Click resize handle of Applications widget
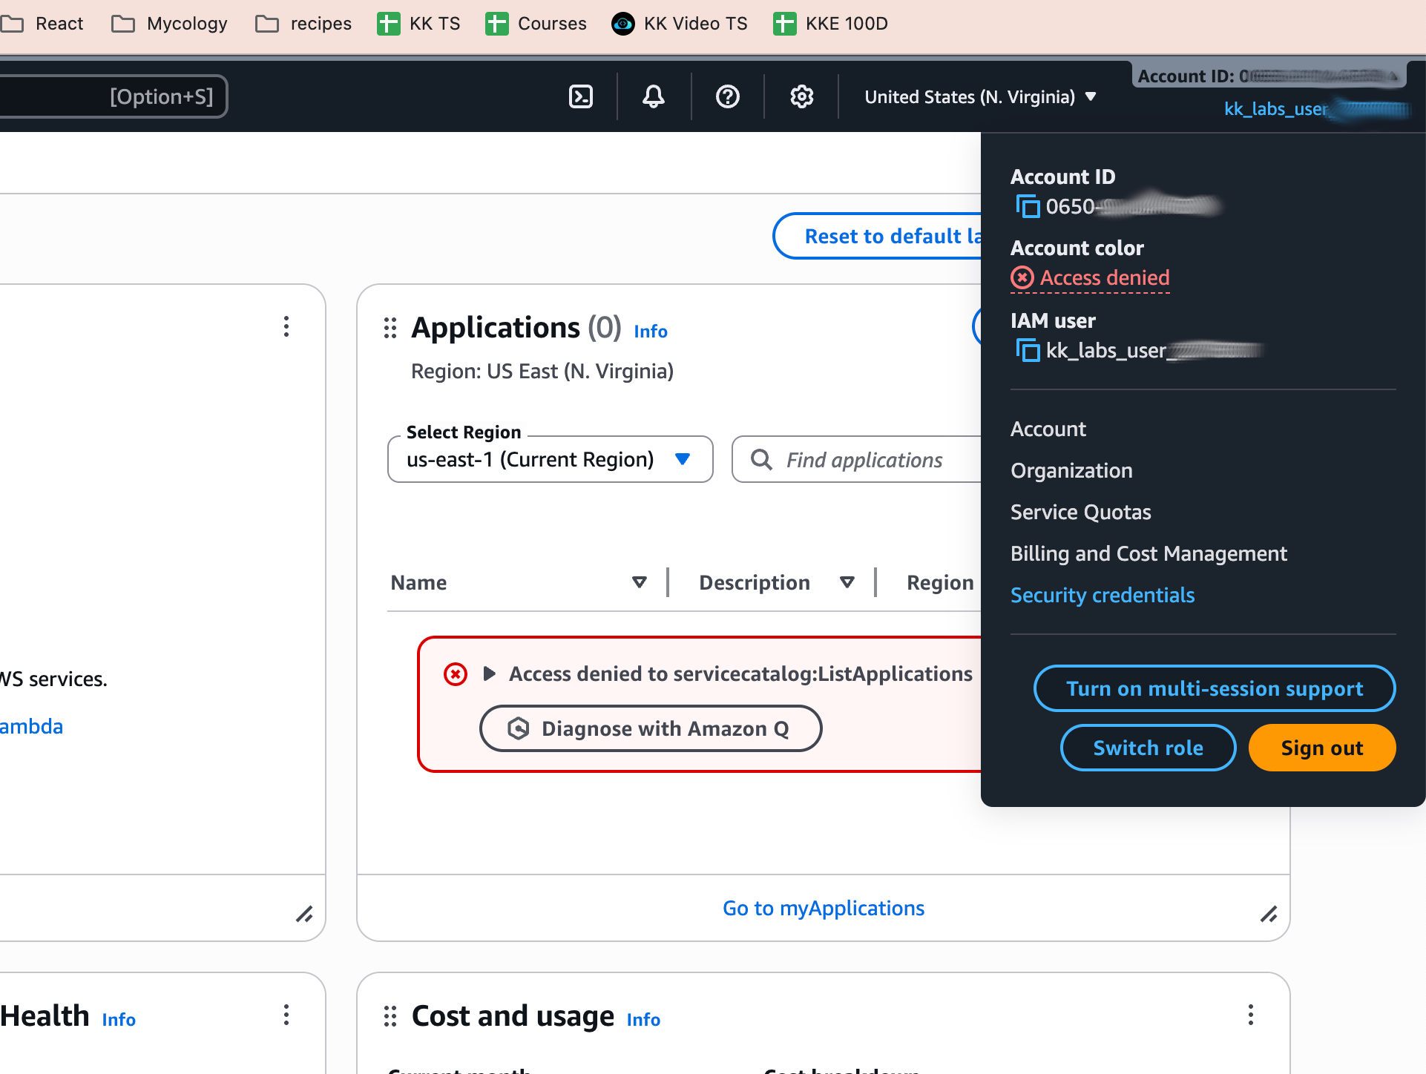The image size is (1426, 1074). [x=1268, y=914]
